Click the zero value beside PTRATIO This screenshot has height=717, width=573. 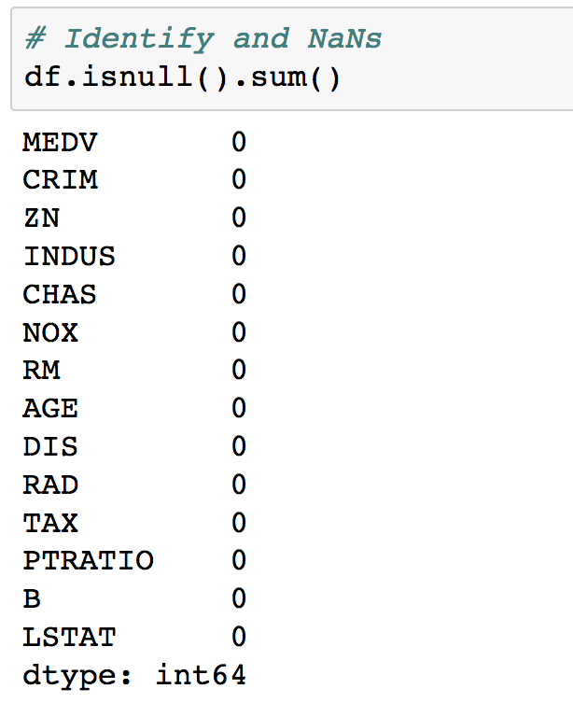[x=239, y=560]
